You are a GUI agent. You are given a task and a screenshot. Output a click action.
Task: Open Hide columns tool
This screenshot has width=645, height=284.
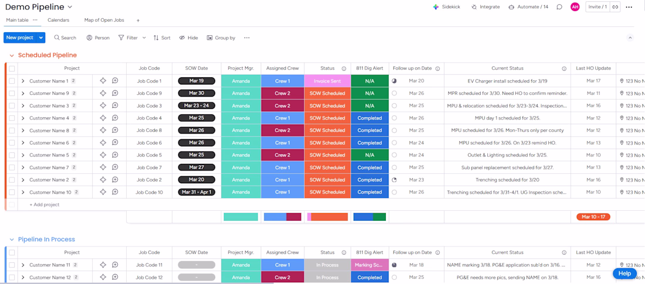click(x=188, y=38)
